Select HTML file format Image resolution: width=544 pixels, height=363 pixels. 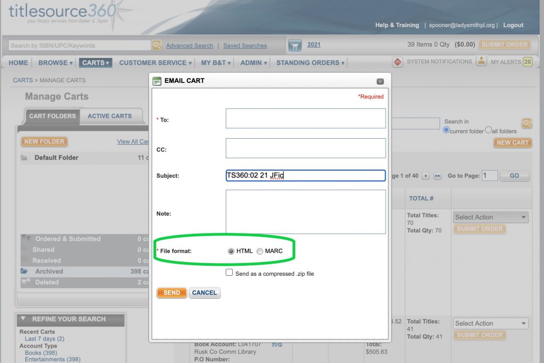pos(231,251)
